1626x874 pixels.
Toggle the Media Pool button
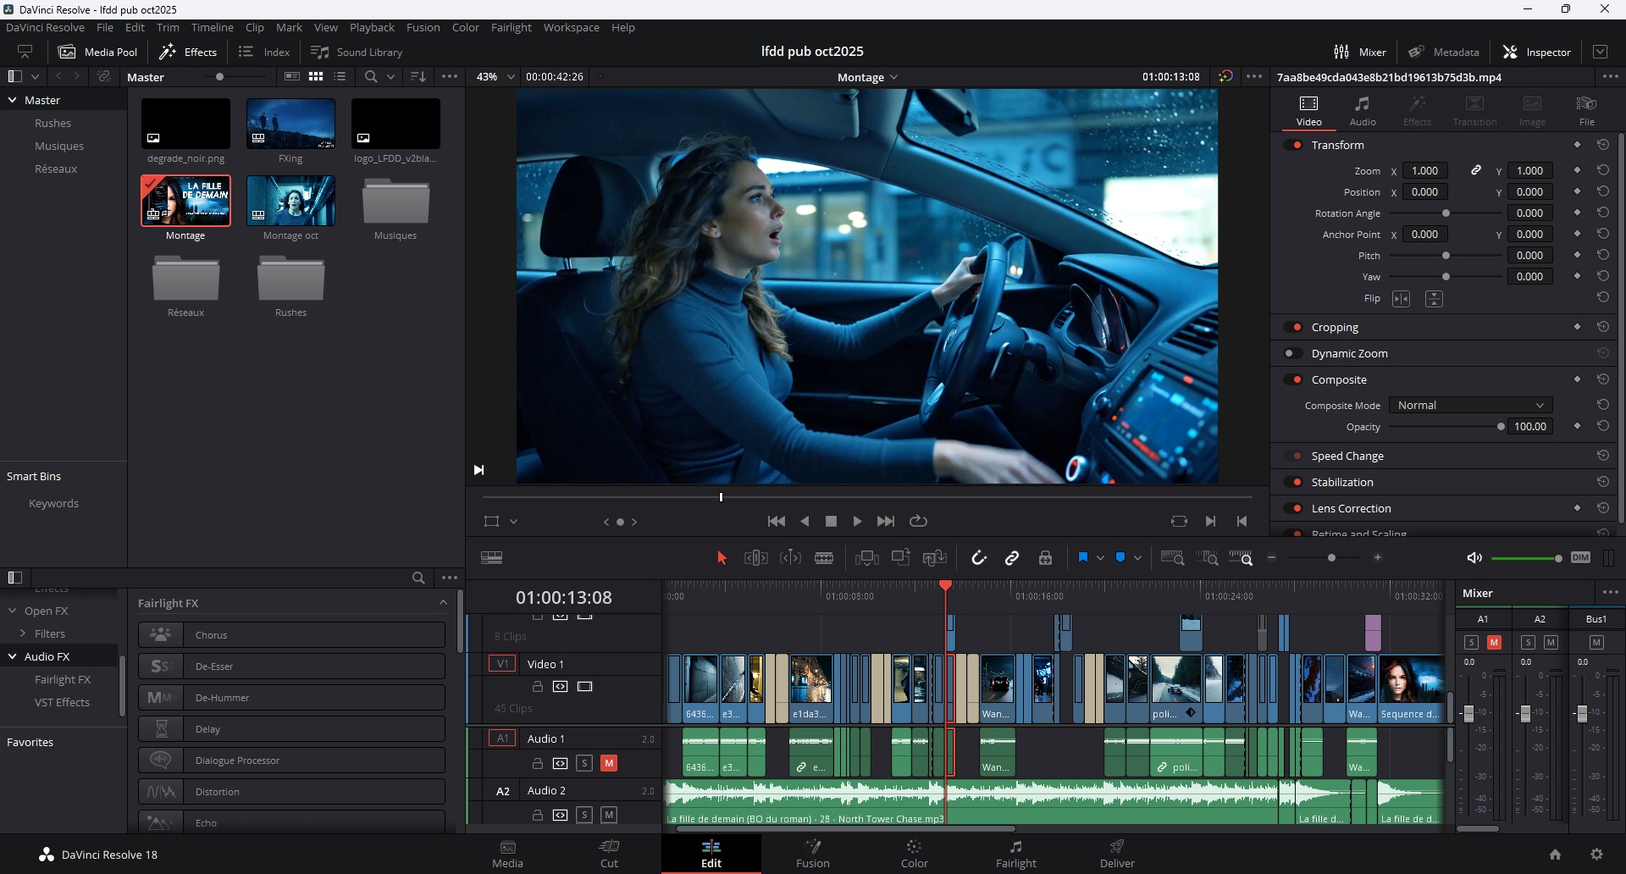[98, 52]
